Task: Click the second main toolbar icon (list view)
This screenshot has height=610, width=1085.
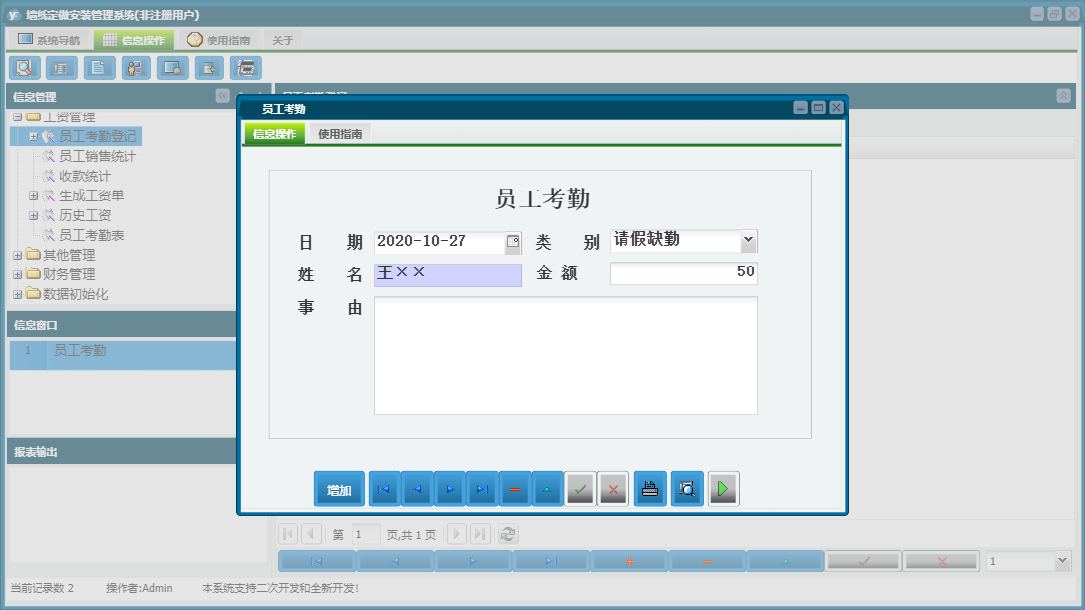Action: 61,68
